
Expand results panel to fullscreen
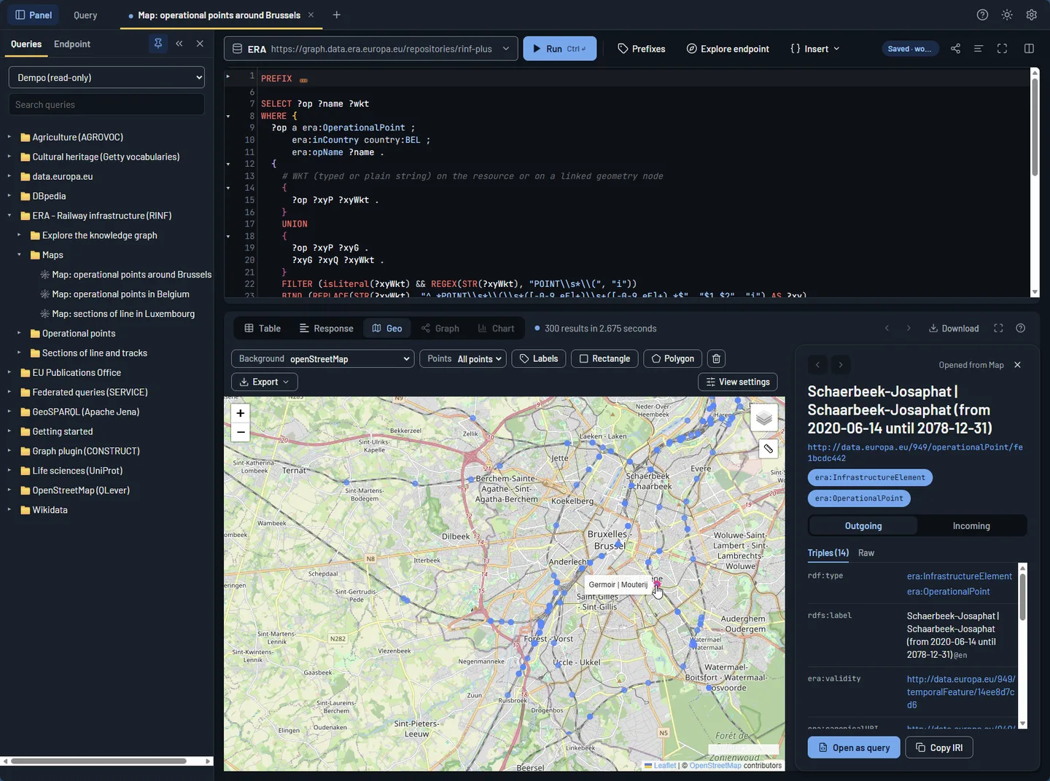pos(998,329)
